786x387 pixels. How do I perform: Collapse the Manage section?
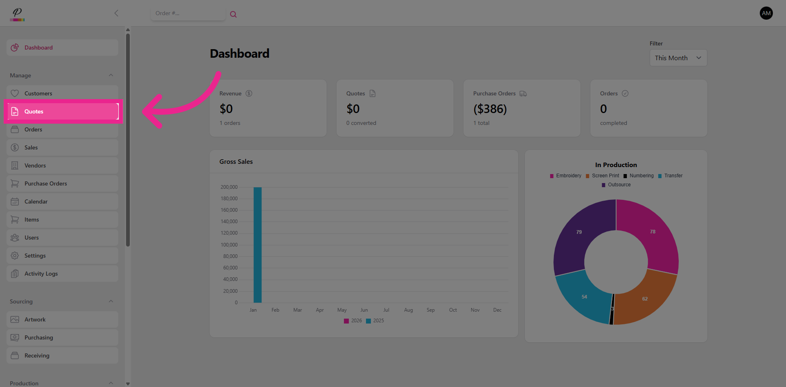[111, 75]
